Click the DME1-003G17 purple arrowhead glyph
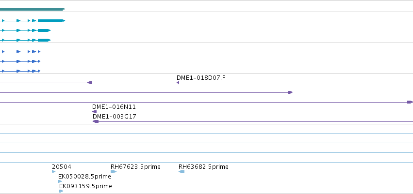Viewport: 413px width, 194px height. 96,121
